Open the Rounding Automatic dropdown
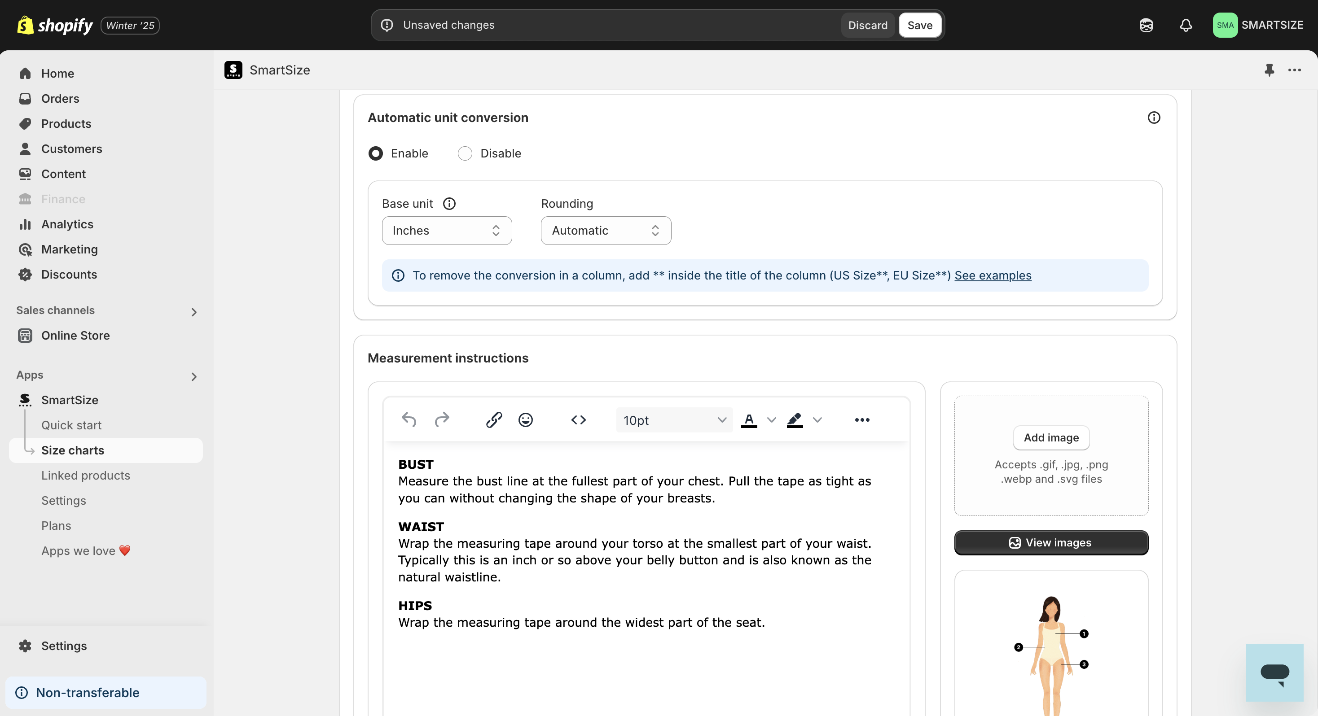Screen dimensions: 1318x716 [x=606, y=231]
